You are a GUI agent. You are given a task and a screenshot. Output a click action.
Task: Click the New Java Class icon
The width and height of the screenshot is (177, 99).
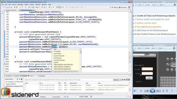coord(44,7)
